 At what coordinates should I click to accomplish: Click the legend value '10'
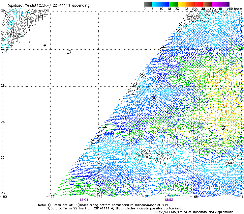(161, 9)
